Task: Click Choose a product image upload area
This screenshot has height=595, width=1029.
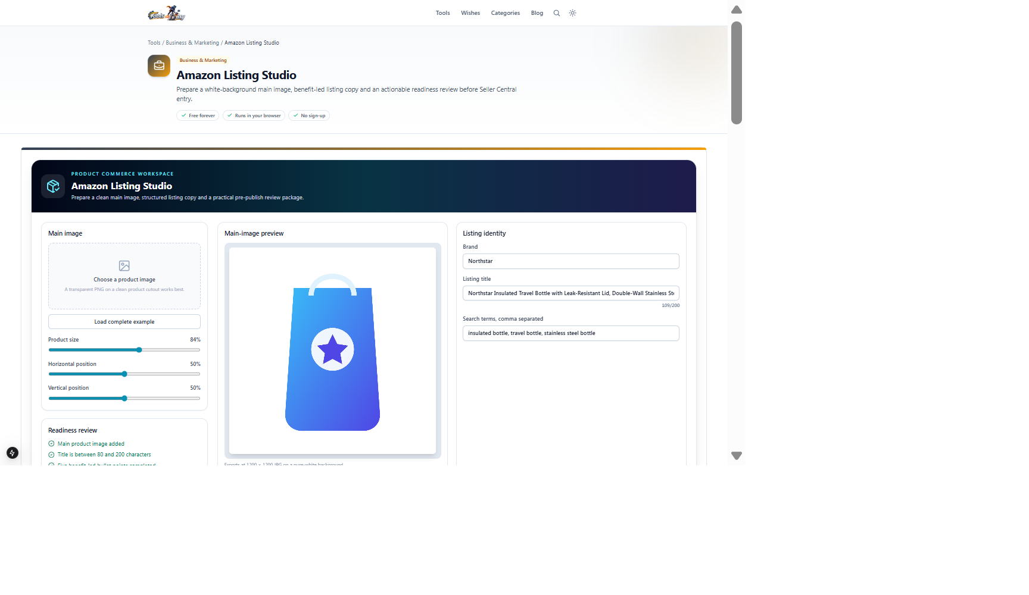Action: tap(124, 276)
